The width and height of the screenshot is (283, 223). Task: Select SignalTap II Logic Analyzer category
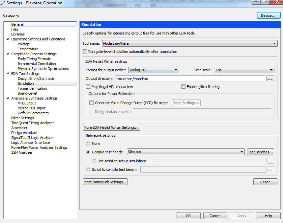pos(33,138)
